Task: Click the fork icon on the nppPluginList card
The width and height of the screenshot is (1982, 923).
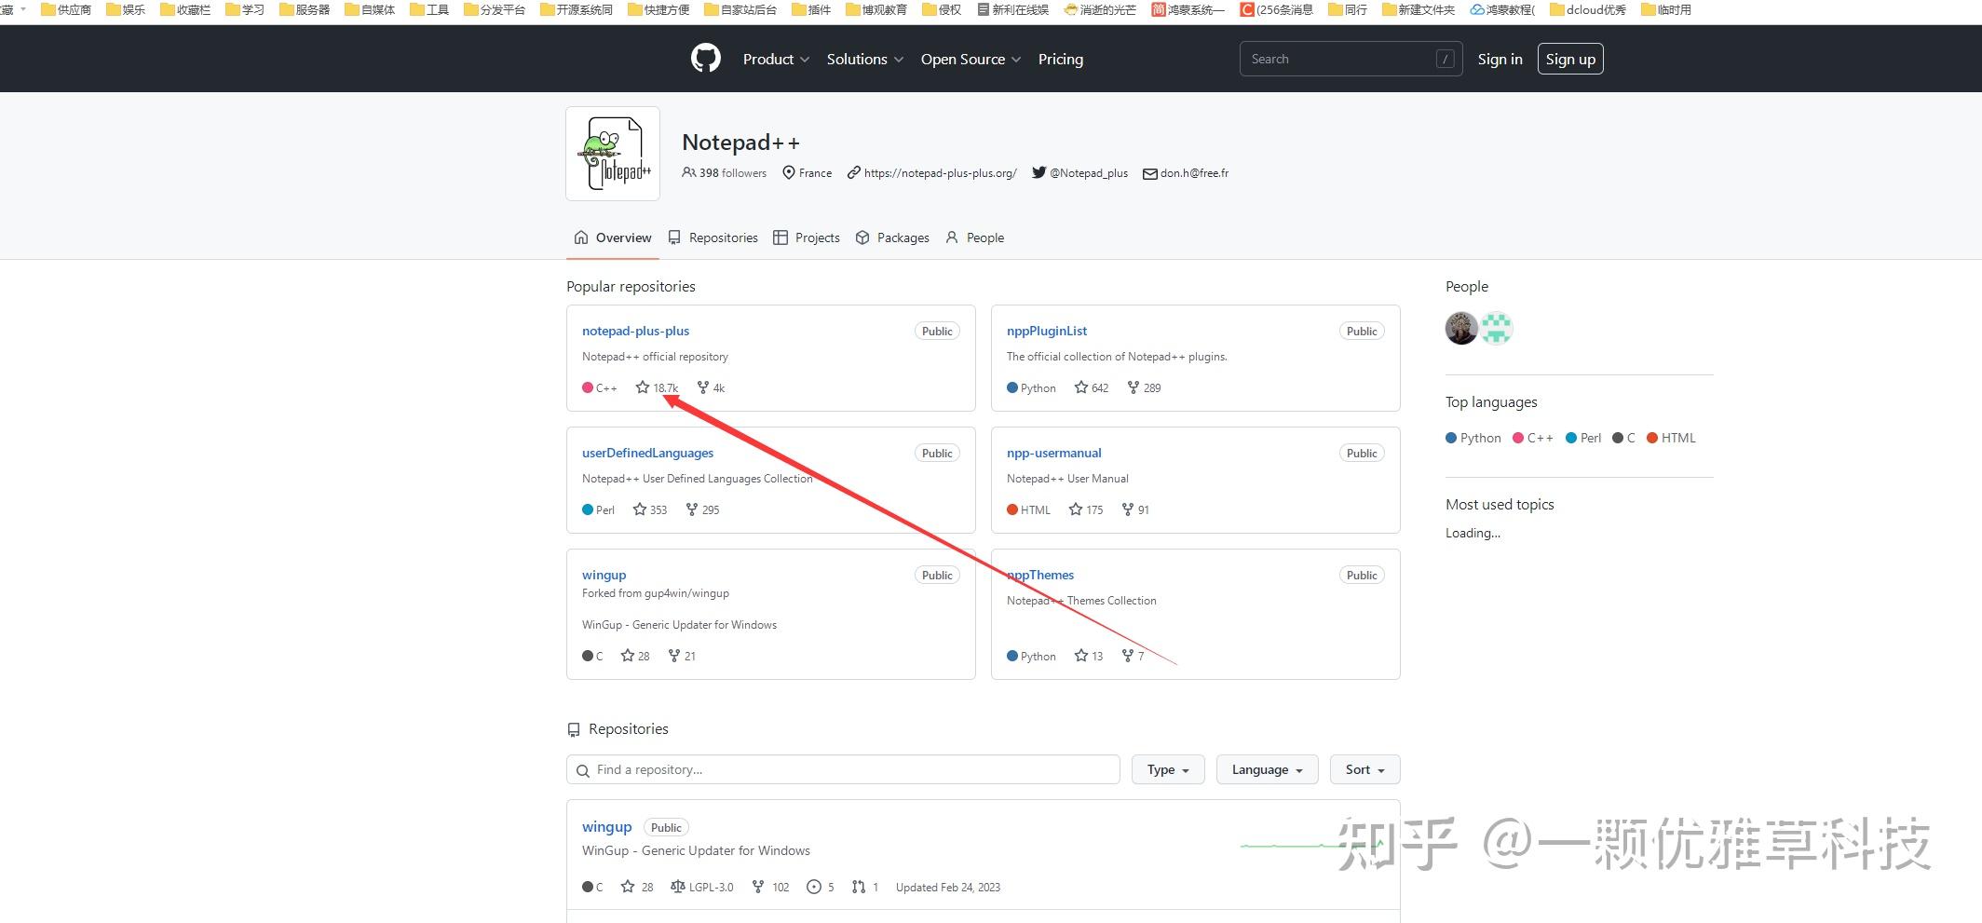Action: coord(1134,387)
